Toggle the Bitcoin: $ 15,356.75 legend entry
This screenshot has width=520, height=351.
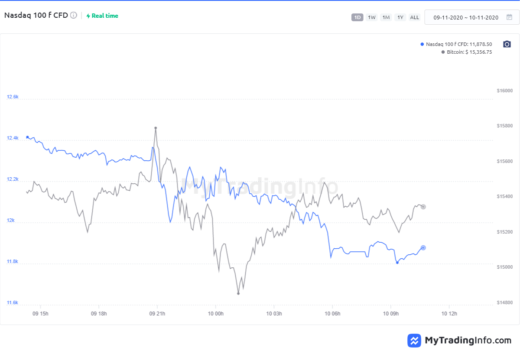[x=467, y=52]
